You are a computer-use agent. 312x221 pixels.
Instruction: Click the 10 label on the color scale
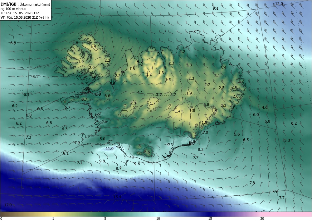(x=158, y=219)
